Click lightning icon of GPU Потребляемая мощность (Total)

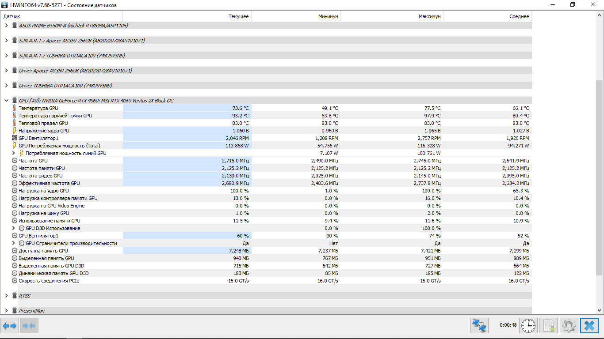pos(14,146)
